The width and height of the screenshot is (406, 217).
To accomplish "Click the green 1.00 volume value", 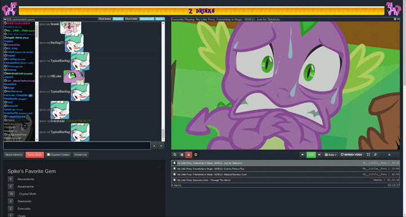I will [311, 155].
